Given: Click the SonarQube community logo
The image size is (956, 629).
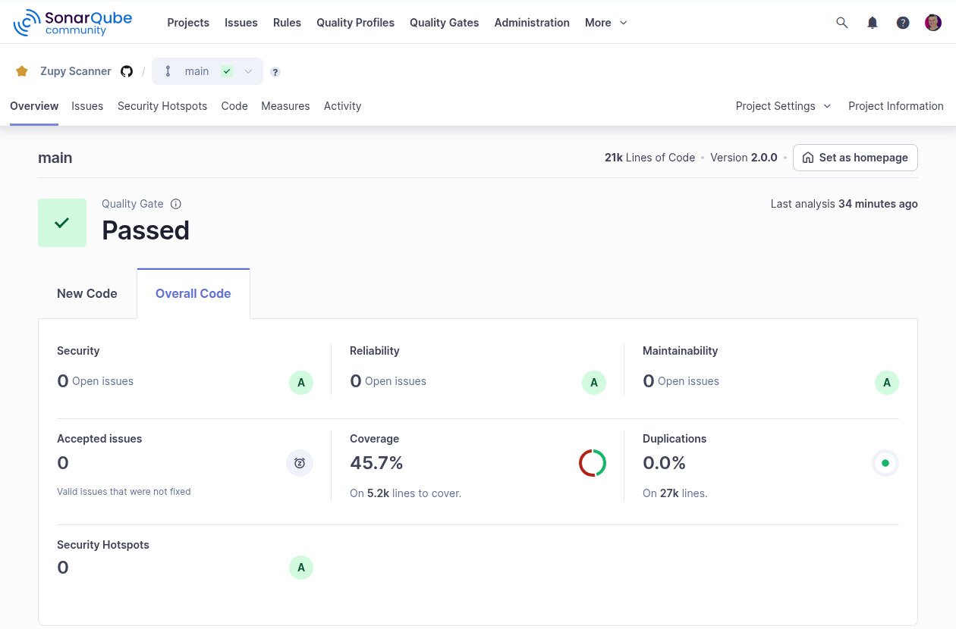Looking at the screenshot, I should pos(73,23).
